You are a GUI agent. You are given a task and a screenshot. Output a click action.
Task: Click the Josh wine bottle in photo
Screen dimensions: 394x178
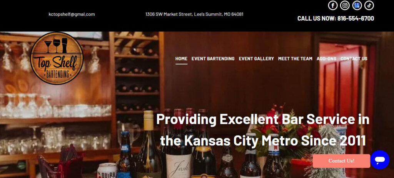[179, 145]
